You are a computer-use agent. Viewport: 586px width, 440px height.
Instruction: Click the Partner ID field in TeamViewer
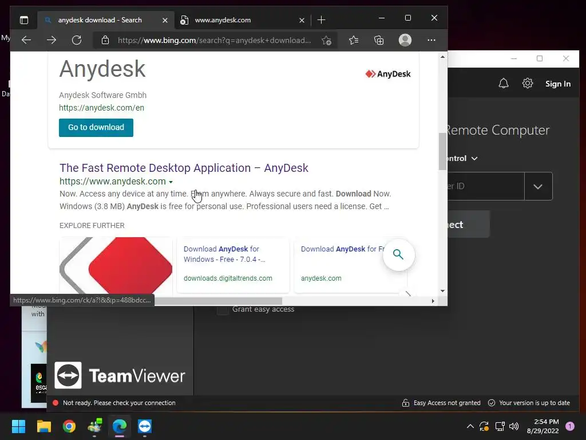point(486,186)
